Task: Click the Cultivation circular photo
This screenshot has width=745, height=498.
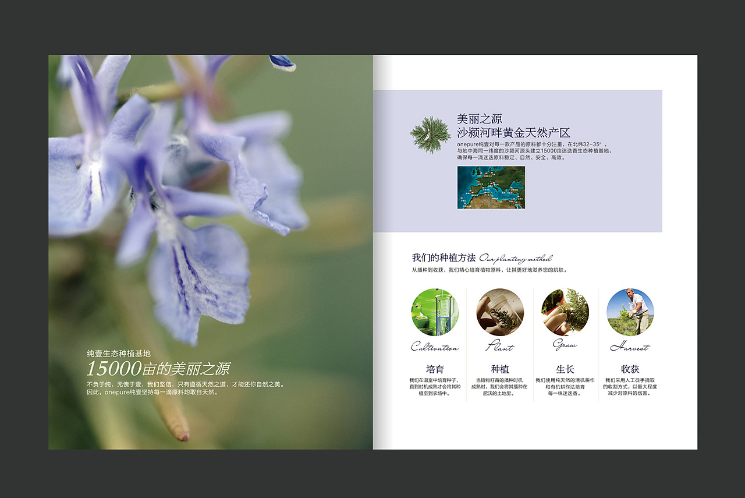Action: [x=435, y=313]
